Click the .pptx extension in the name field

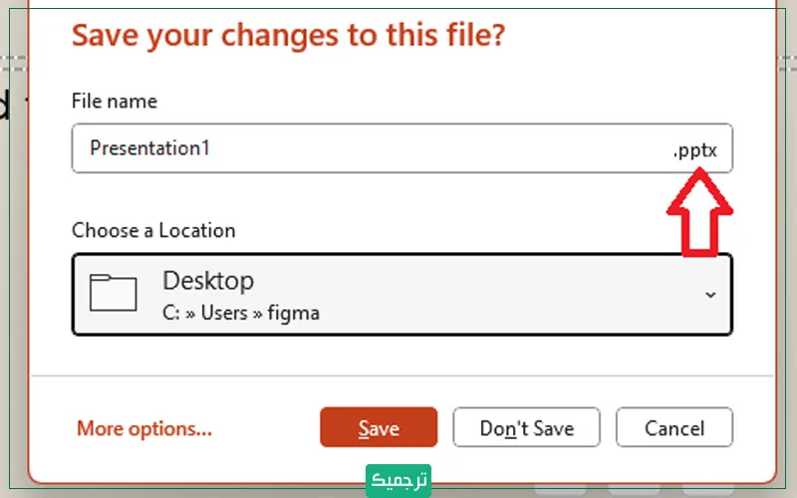(x=701, y=151)
